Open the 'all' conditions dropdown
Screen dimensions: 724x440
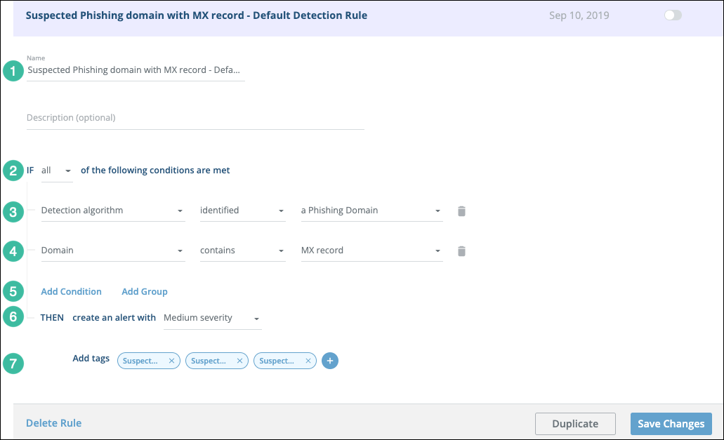(57, 171)
